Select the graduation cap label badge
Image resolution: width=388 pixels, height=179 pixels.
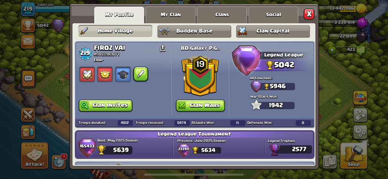[123, 74]
